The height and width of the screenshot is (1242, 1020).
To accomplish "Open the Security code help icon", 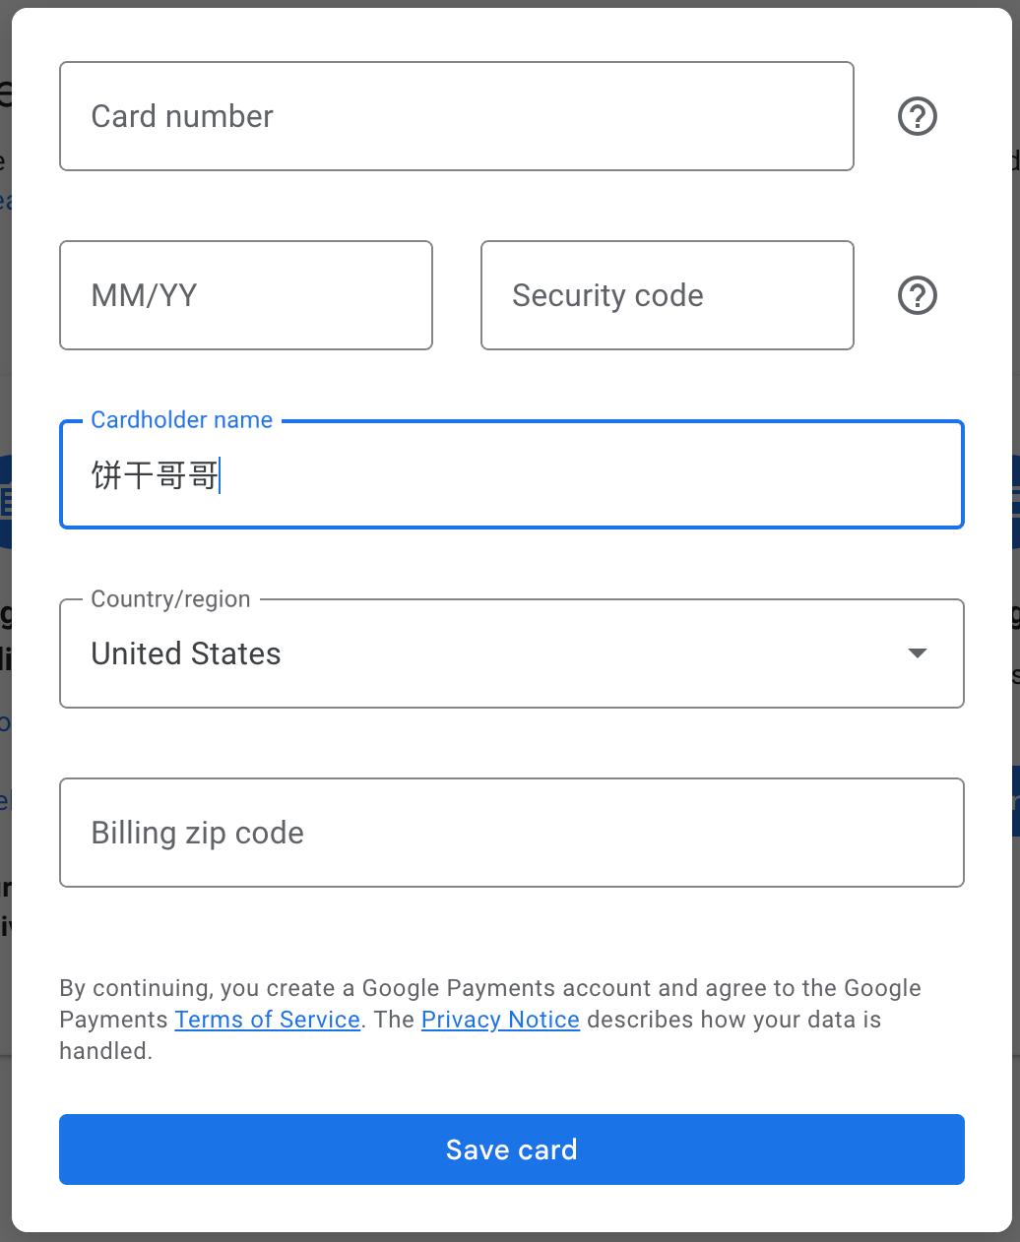I will tap(917, 295).
